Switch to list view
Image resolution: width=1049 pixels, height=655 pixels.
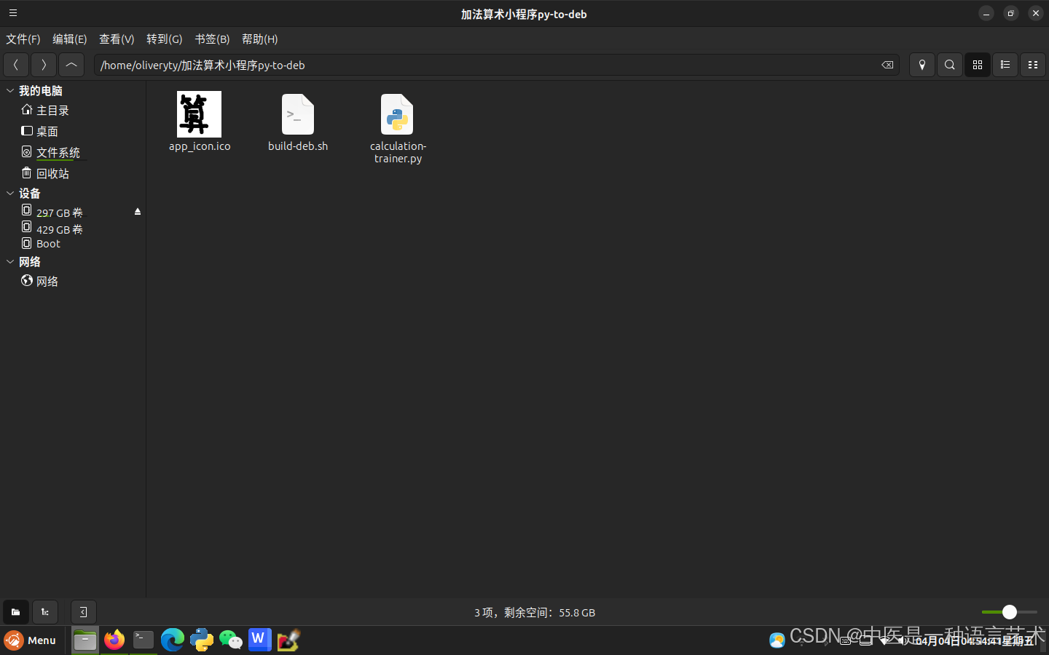tap(1005, 65)
